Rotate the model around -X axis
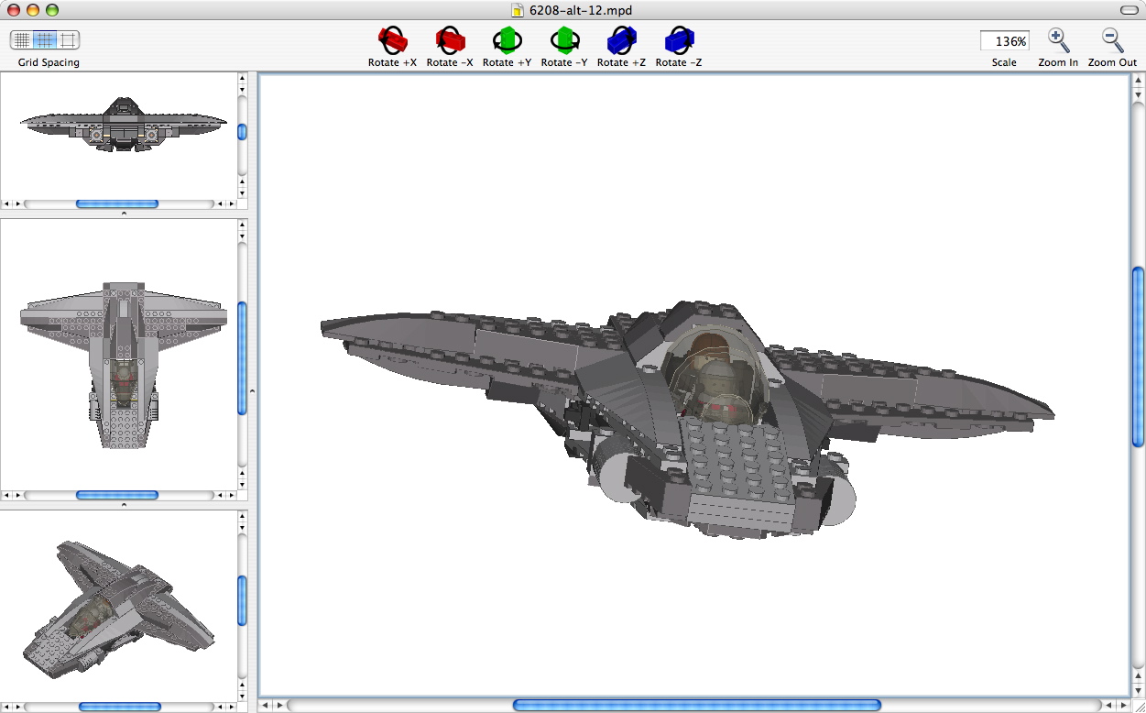 point(449,40)
